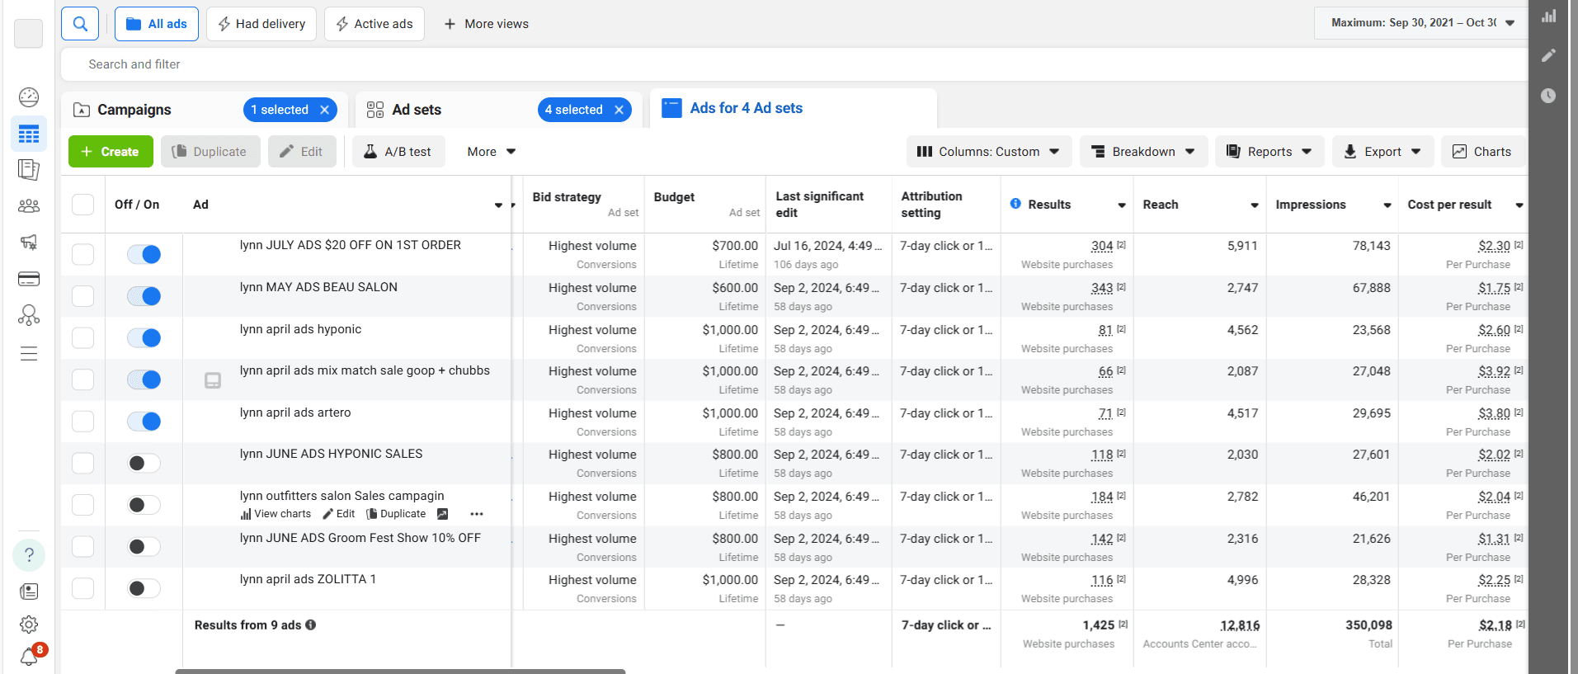Open Export dropdown
Screen dimensions: 1578x674
tap(1383, 152)
